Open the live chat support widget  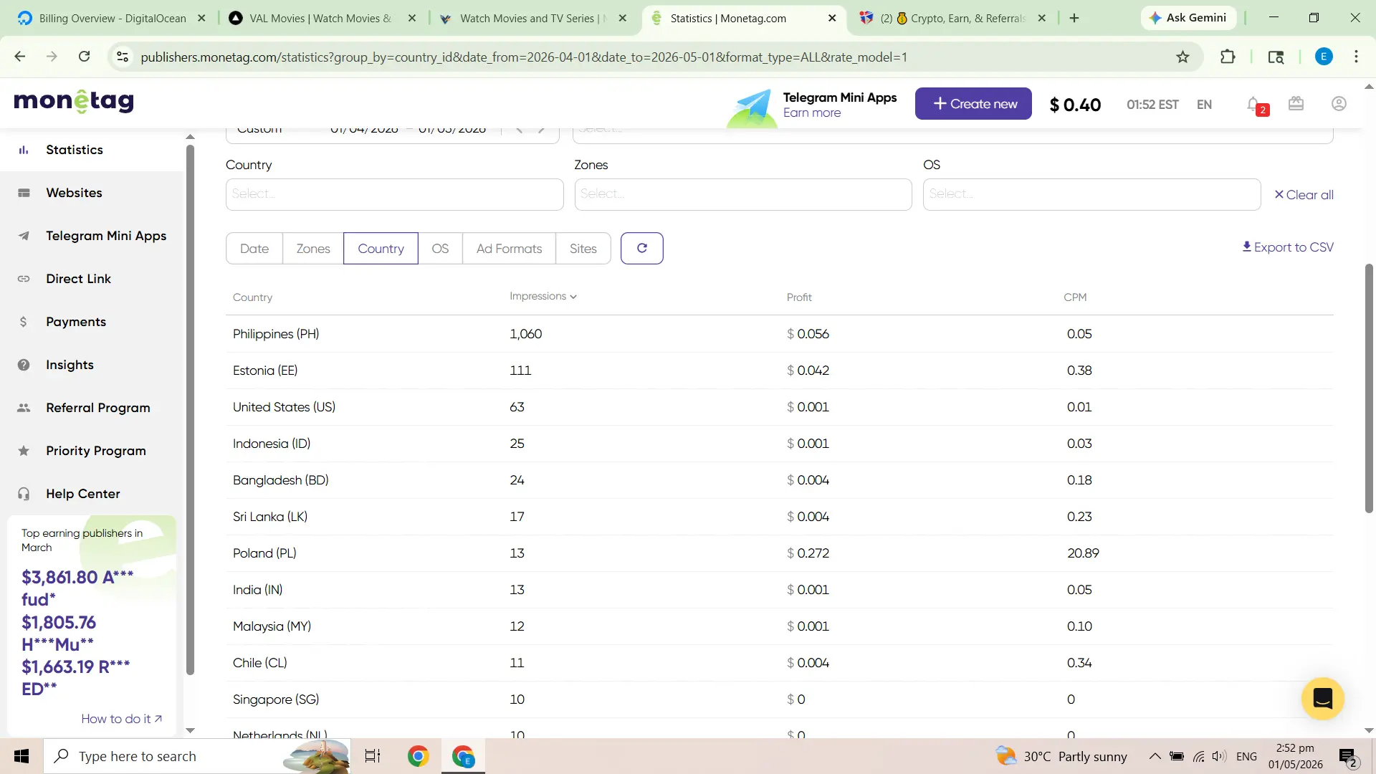[1322, 699]
